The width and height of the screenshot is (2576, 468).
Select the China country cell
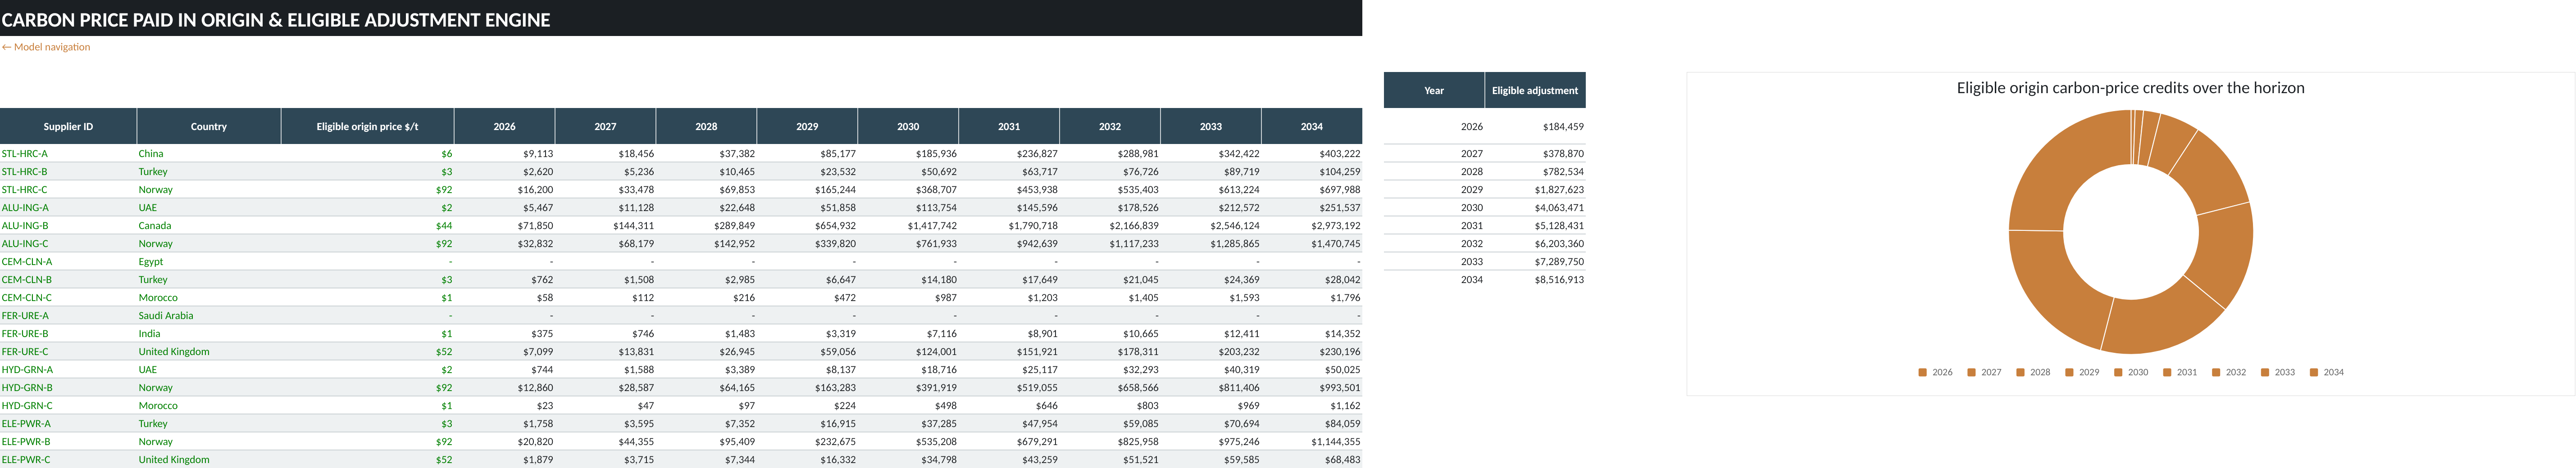pyautogui.click(x=209, y=153)
